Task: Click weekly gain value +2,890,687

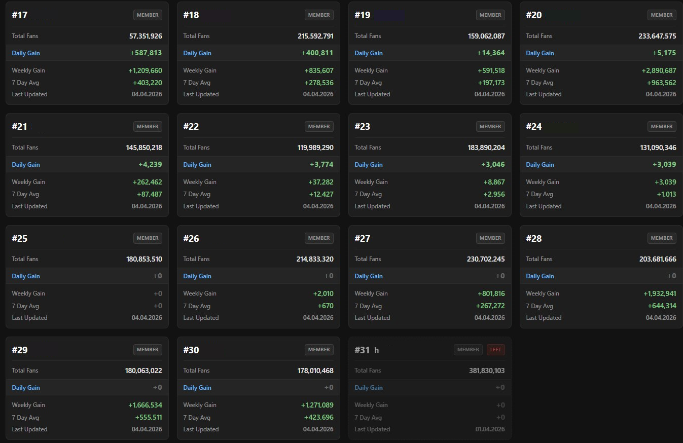Action: pyautogui.click(x=659, y=70)
